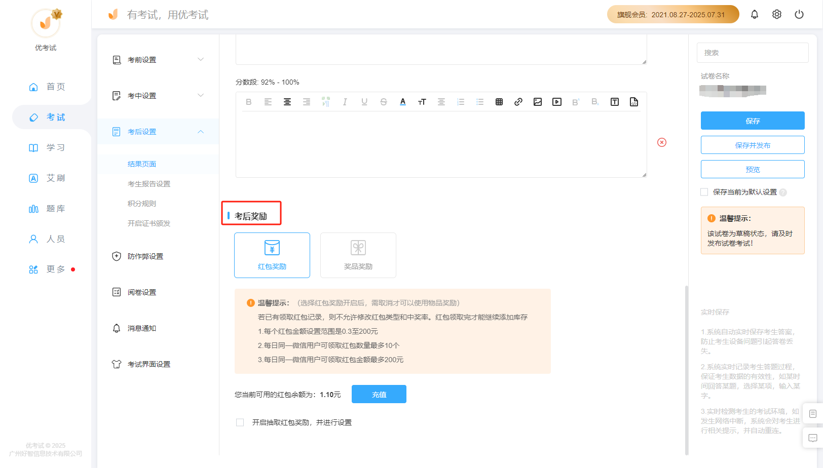Apply right alignment in the editor toolbar
Viewport: 823px width, 468px height.
click(x=307, y=102)
